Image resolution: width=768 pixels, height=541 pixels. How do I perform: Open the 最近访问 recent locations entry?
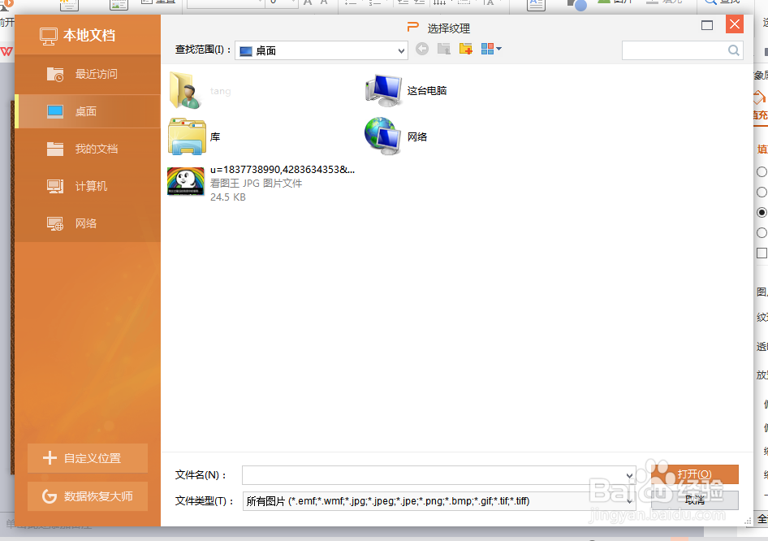[88, 74]
